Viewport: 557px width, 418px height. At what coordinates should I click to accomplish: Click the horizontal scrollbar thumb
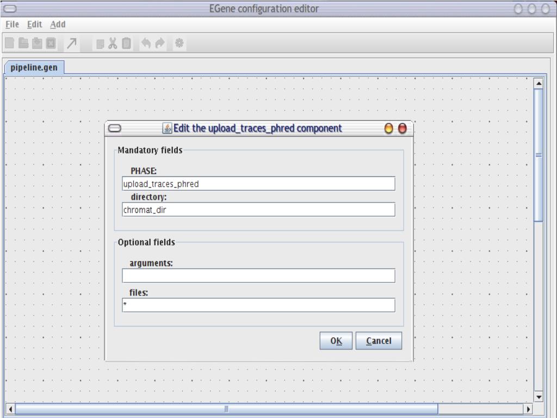[226, 409]
